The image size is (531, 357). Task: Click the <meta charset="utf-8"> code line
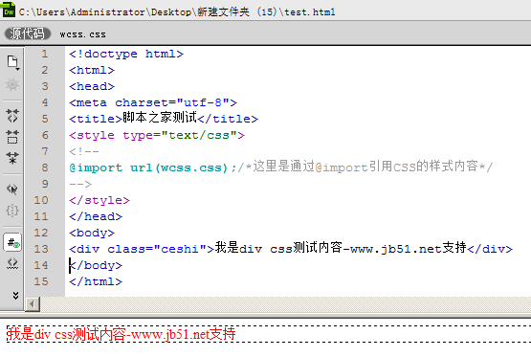[x=153, y=102]
